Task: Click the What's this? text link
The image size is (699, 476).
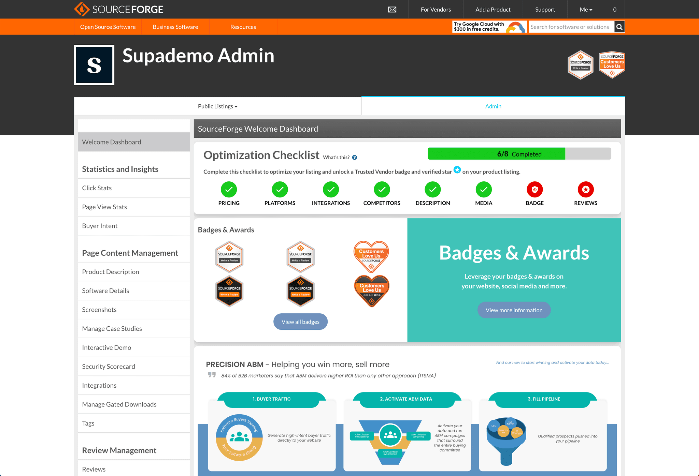Action: [336, 158]
